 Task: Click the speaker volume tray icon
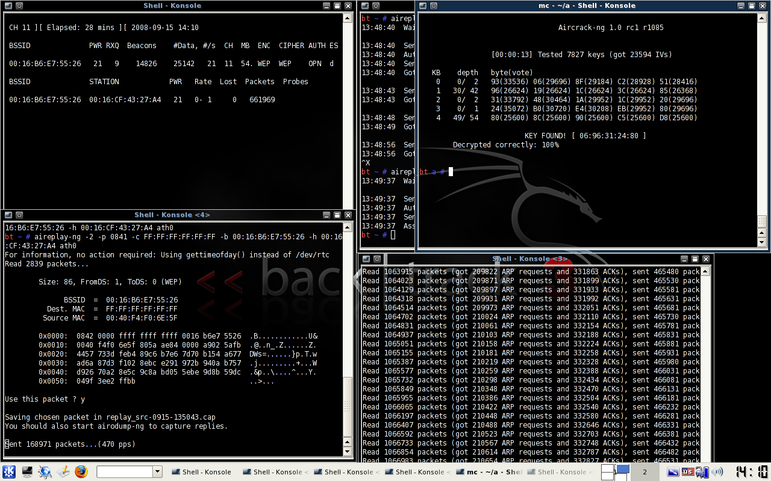(x=717, y=472)
